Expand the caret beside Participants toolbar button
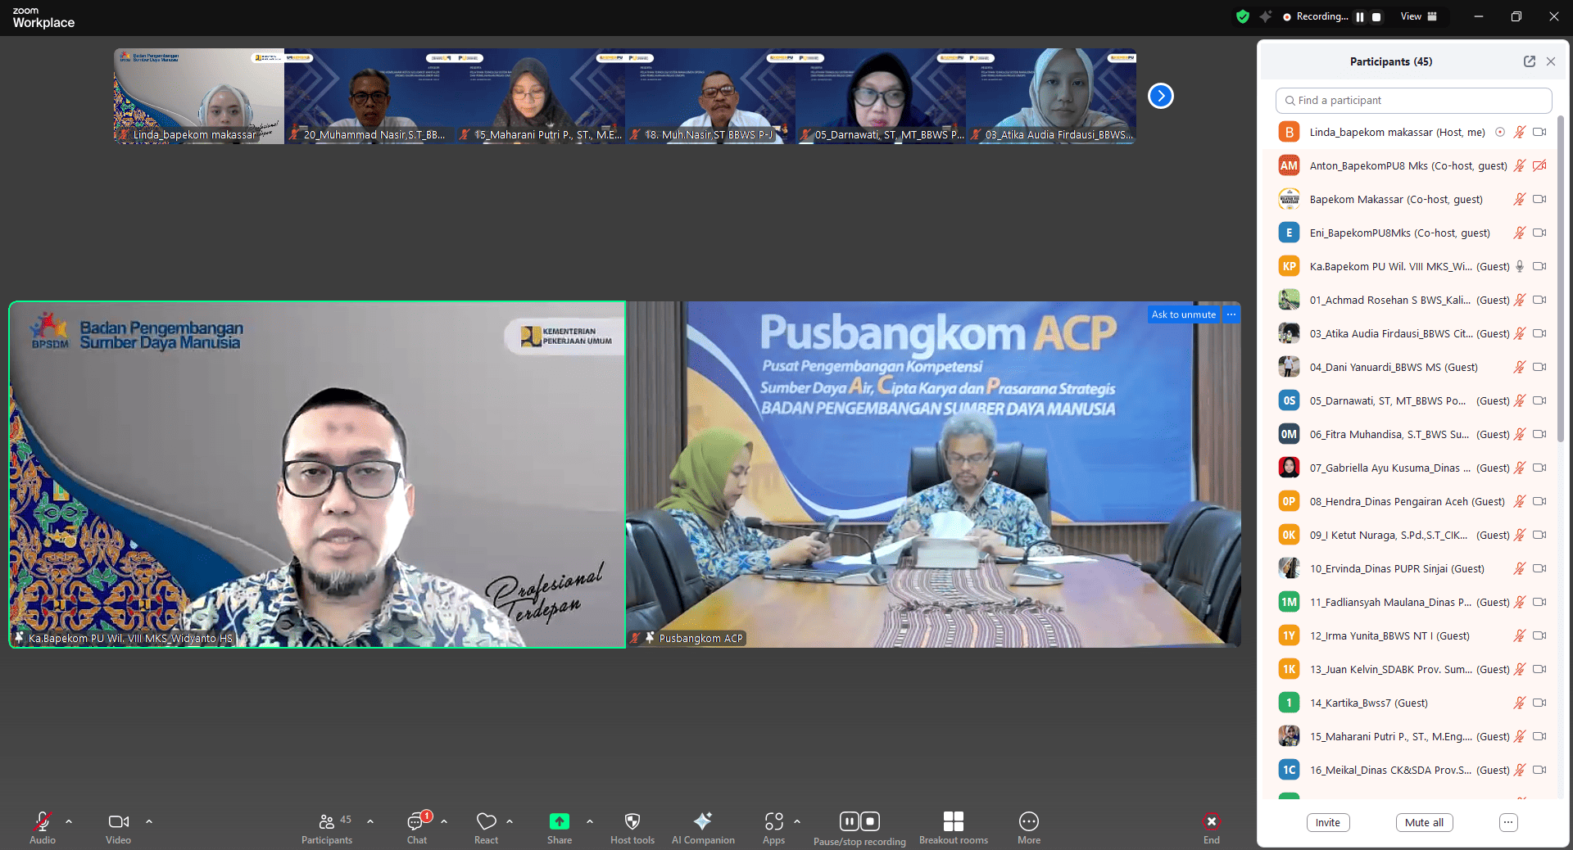This screenshot has width=1573, height=850. (370, 821)
